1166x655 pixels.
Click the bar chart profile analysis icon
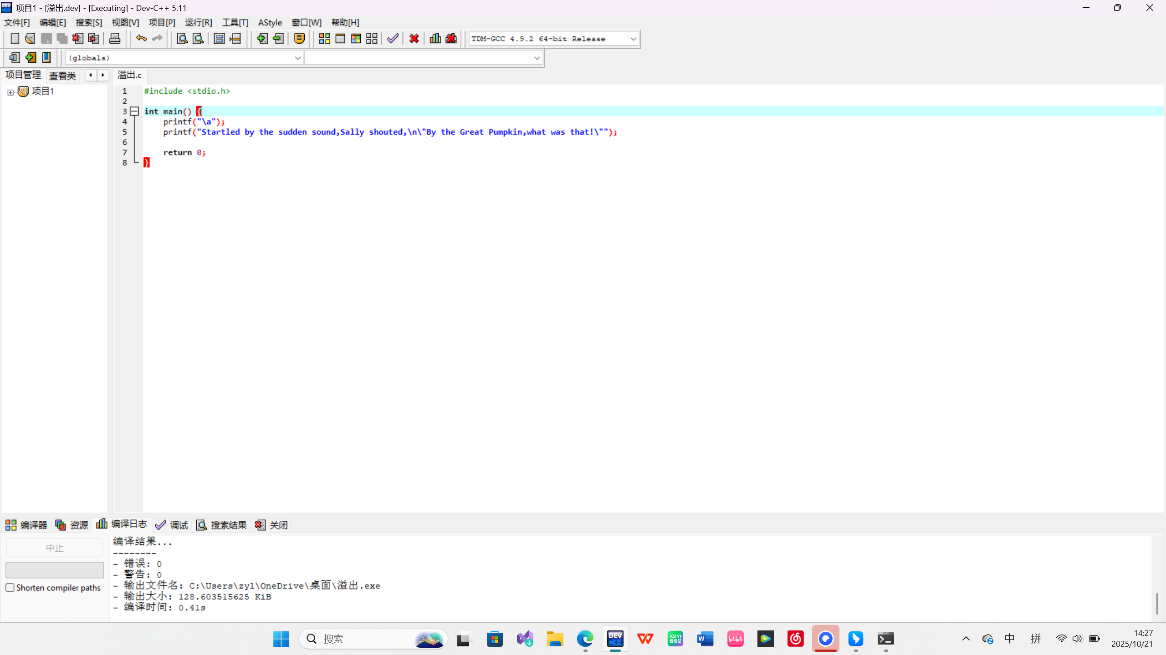point(435,39)
